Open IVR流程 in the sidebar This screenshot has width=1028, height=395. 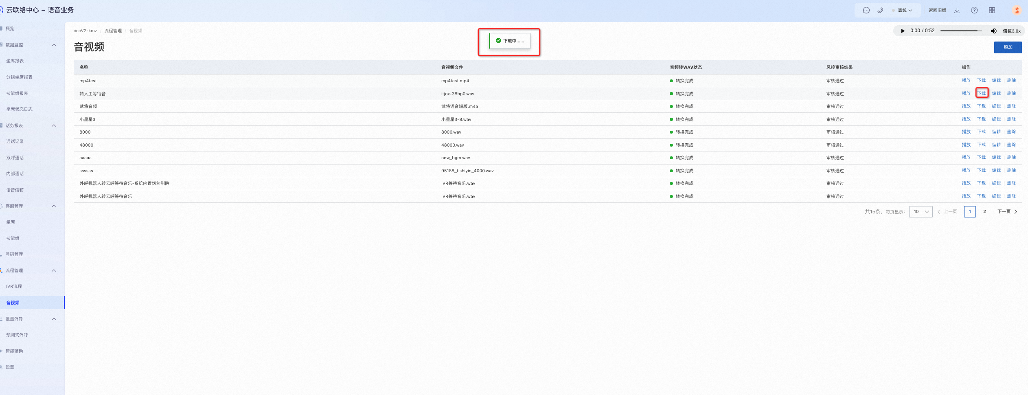click(x=14, y=286)
